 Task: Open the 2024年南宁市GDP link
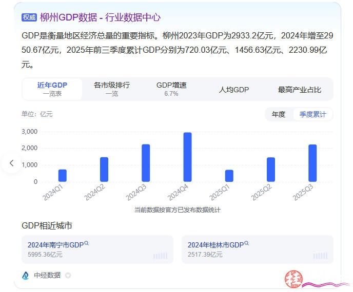click(55, 245)
